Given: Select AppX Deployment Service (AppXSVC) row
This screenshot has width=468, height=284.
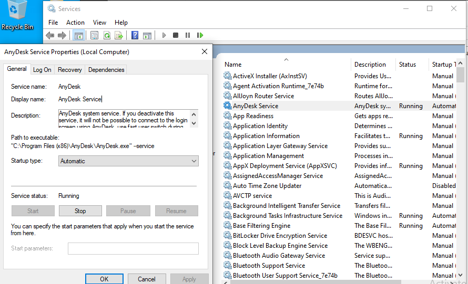Looking at the screenshot, I should 340,166.
